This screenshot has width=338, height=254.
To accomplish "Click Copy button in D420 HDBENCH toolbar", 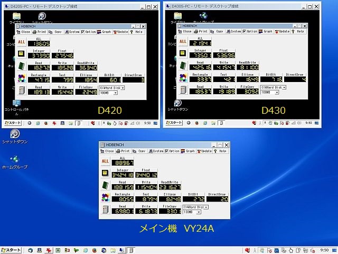I will (56, 32).
